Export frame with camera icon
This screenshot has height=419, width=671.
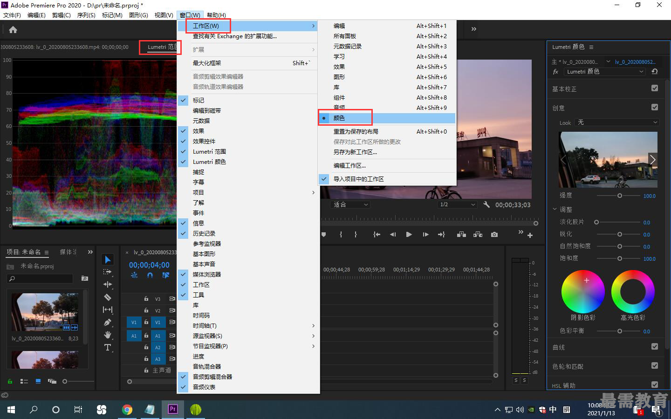(x=494, y=235)
